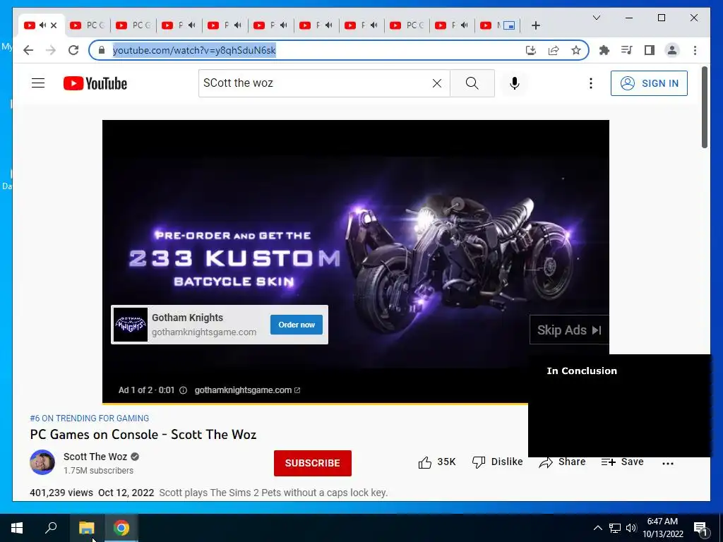Open the Scott The Woz channel name
Image resolution: width=723 pixels, height=542 pixels.
(x=95, y=457)
